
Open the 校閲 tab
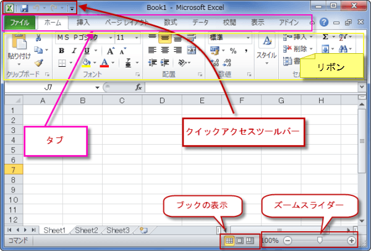click(x=229, y=22)
